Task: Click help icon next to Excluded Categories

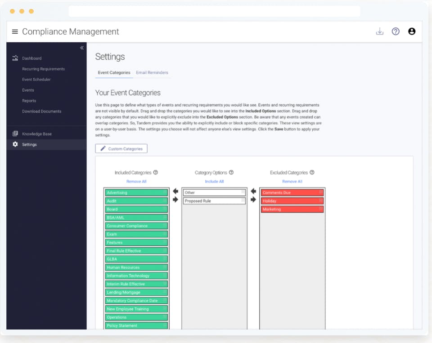Action: (312, 172)
